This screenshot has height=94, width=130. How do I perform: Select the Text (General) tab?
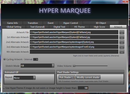point(37,27)
